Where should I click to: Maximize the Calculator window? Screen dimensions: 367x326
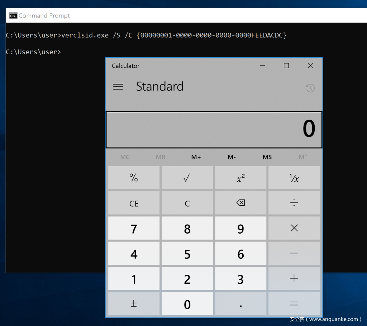coord(286,66)
